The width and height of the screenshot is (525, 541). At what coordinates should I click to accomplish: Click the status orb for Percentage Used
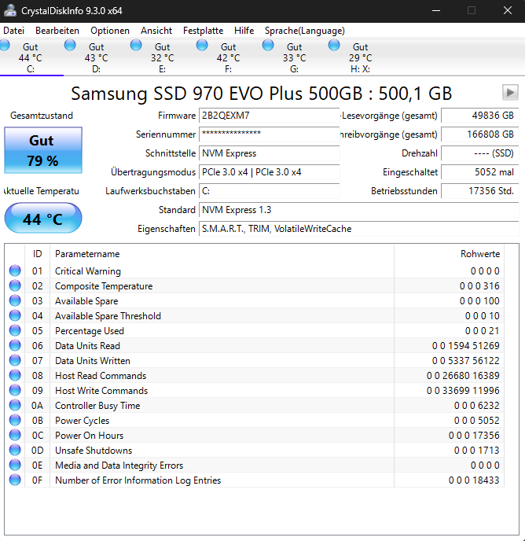[15, 330]
